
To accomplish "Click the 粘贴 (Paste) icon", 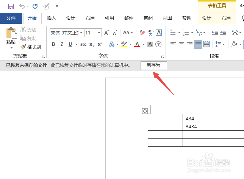I will (11, 33).
